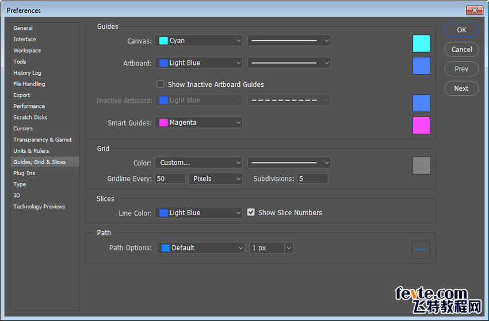Select the Interface preferences category
The image size is (489, 321).
pyautogui.click(x=25, y=39)
